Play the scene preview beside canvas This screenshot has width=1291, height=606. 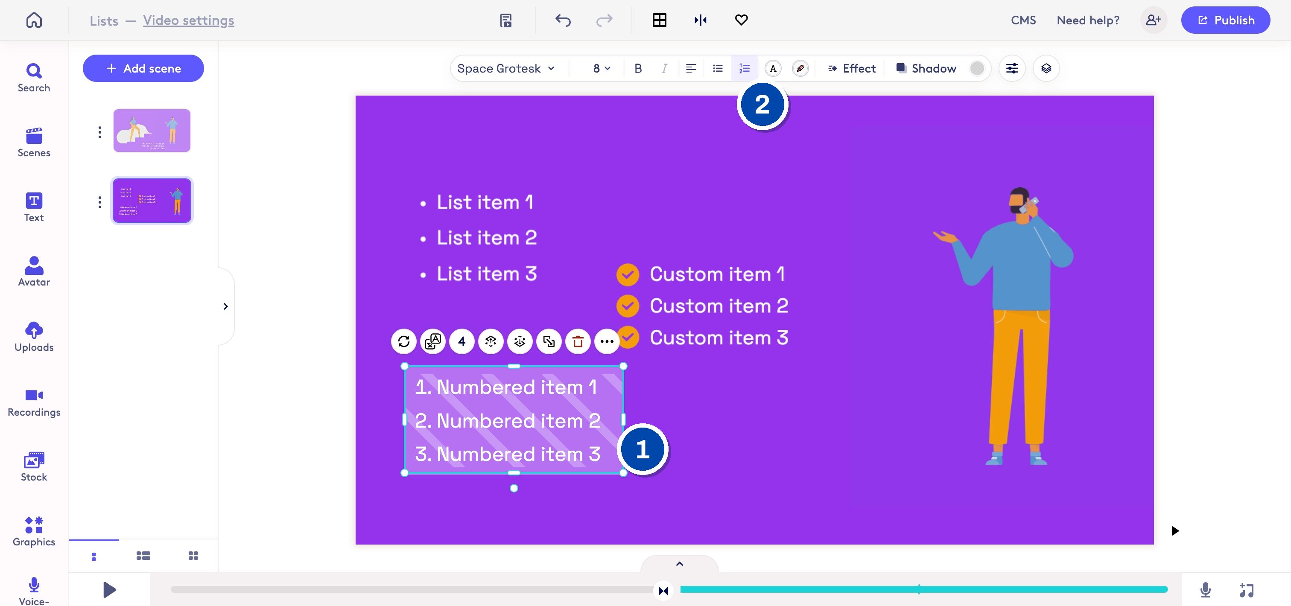click(1175, 530)
